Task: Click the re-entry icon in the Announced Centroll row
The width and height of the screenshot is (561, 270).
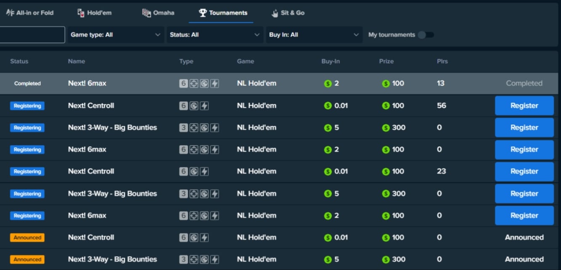Action: pyautogui.click(x=194, y=237)
